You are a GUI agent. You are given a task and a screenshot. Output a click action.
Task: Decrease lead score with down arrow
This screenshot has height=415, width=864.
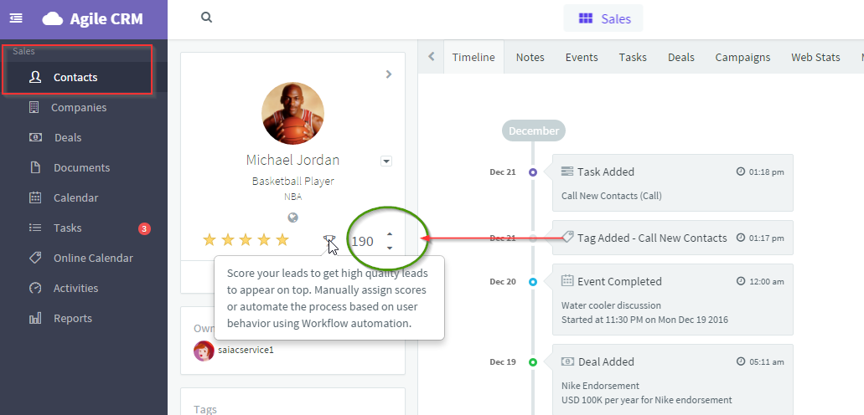(x=390, y=248)
